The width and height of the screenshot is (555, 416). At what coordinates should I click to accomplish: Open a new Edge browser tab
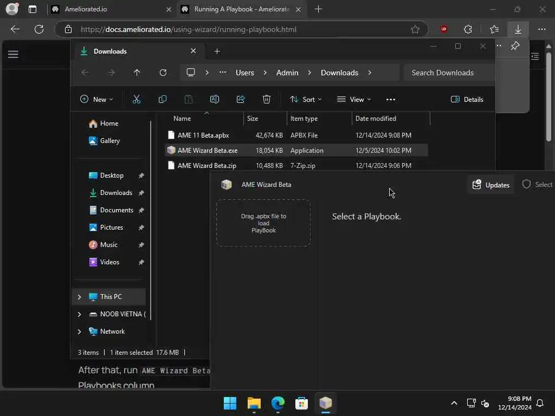tap(318, 9)
